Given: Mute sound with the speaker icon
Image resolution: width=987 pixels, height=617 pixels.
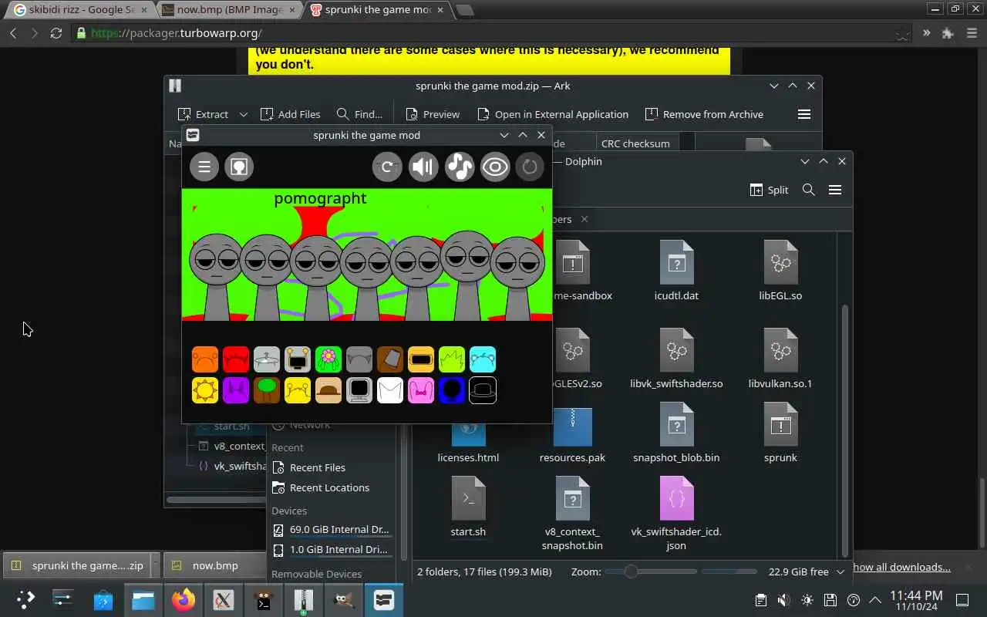Looking at the screenshot, I should (423, 167).
